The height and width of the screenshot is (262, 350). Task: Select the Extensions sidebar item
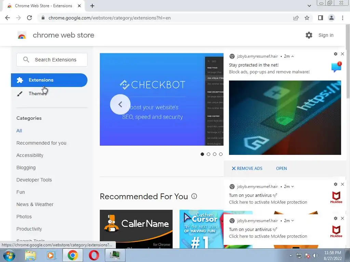click(x=49, y=80)
